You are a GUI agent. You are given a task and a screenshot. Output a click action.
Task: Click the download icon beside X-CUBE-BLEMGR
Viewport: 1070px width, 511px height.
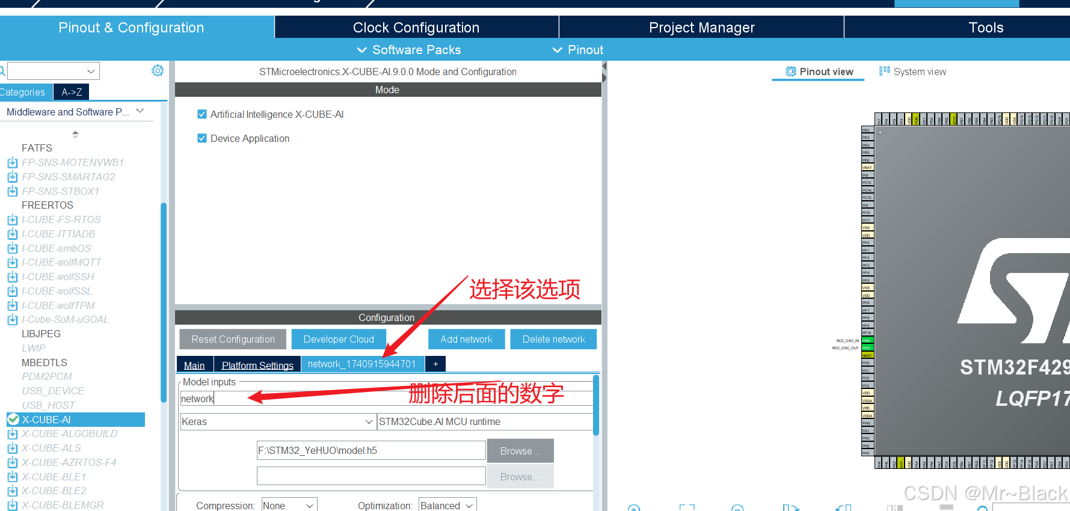point(12,505)
